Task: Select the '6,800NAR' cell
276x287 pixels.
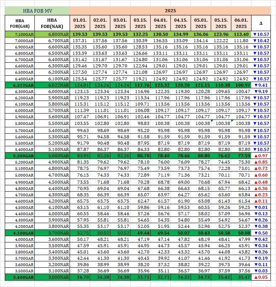Action: click(x=52, y=34)
